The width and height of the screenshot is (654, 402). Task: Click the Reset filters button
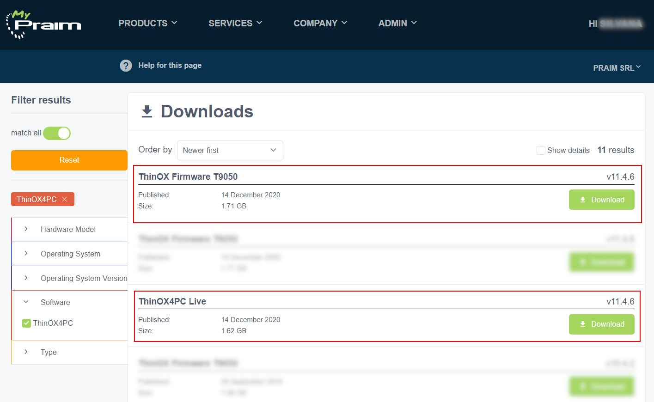(69, 160)
